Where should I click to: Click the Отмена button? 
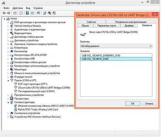(149, 104)
